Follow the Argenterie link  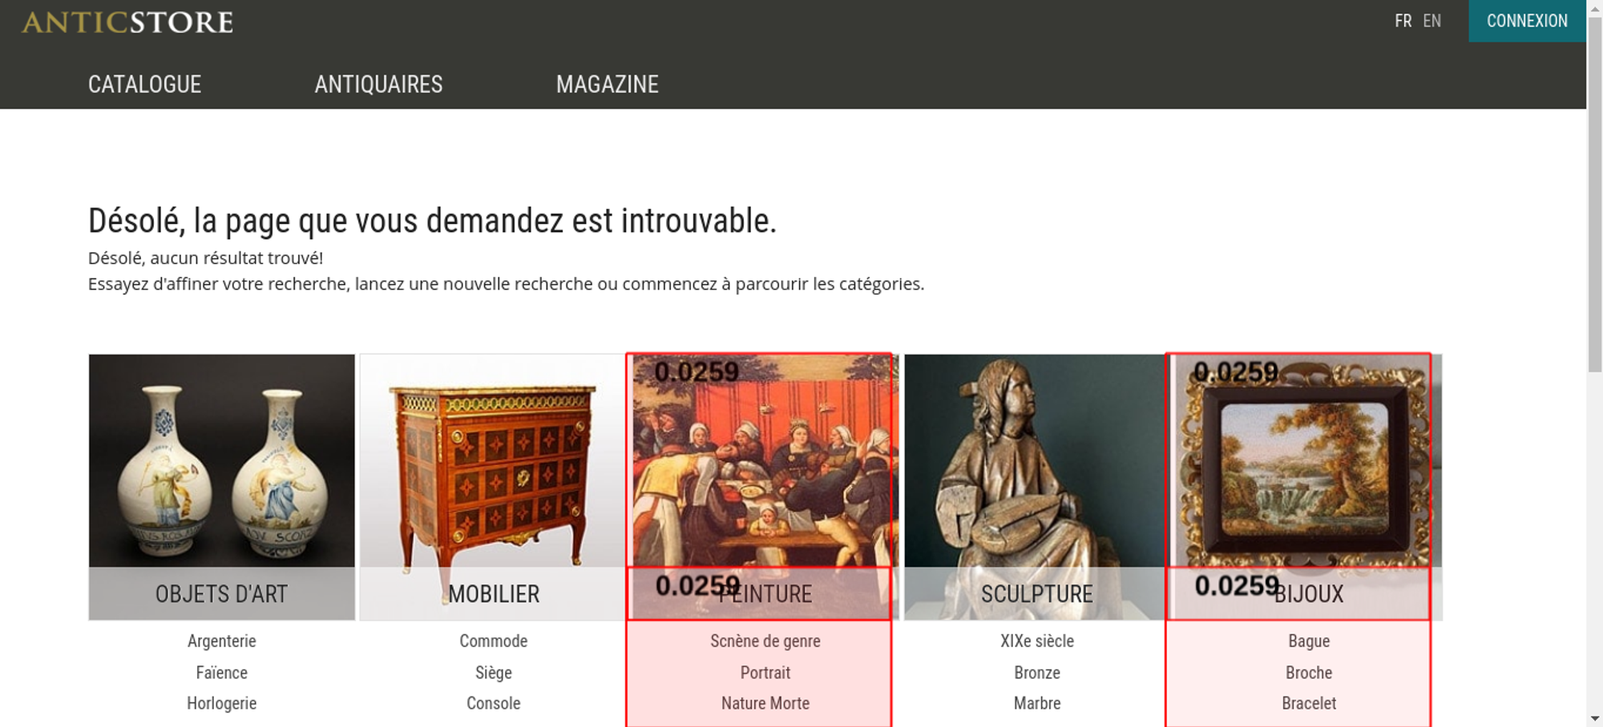pos(222,641)
